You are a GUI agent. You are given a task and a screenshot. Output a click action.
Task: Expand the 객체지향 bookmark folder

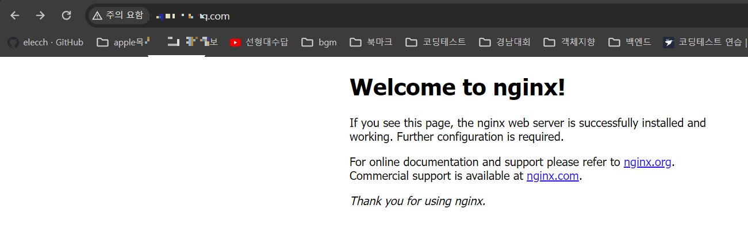point(570,42)
